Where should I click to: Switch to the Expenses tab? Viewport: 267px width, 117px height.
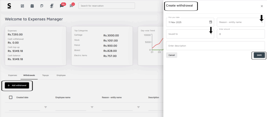pos(13,75)
